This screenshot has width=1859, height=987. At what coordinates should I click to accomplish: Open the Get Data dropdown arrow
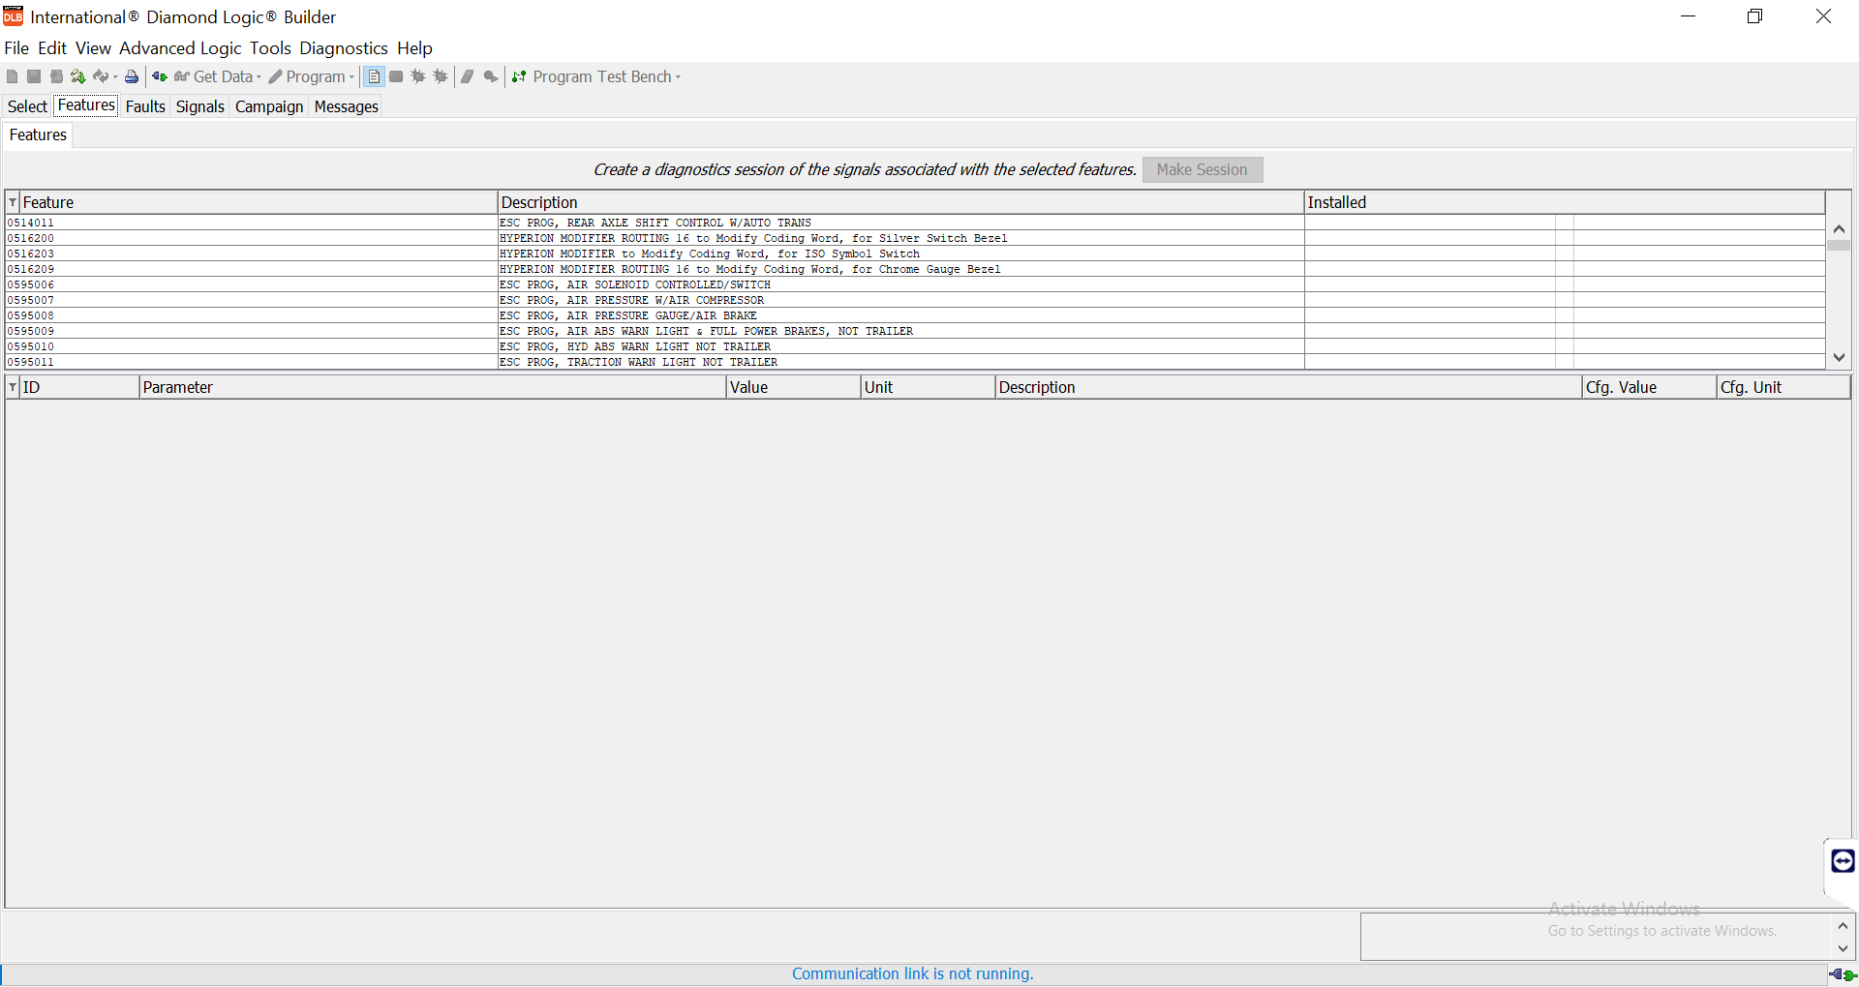[259, 77]
